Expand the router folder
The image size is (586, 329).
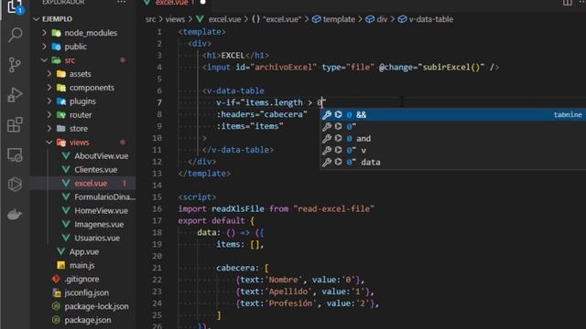49,115
